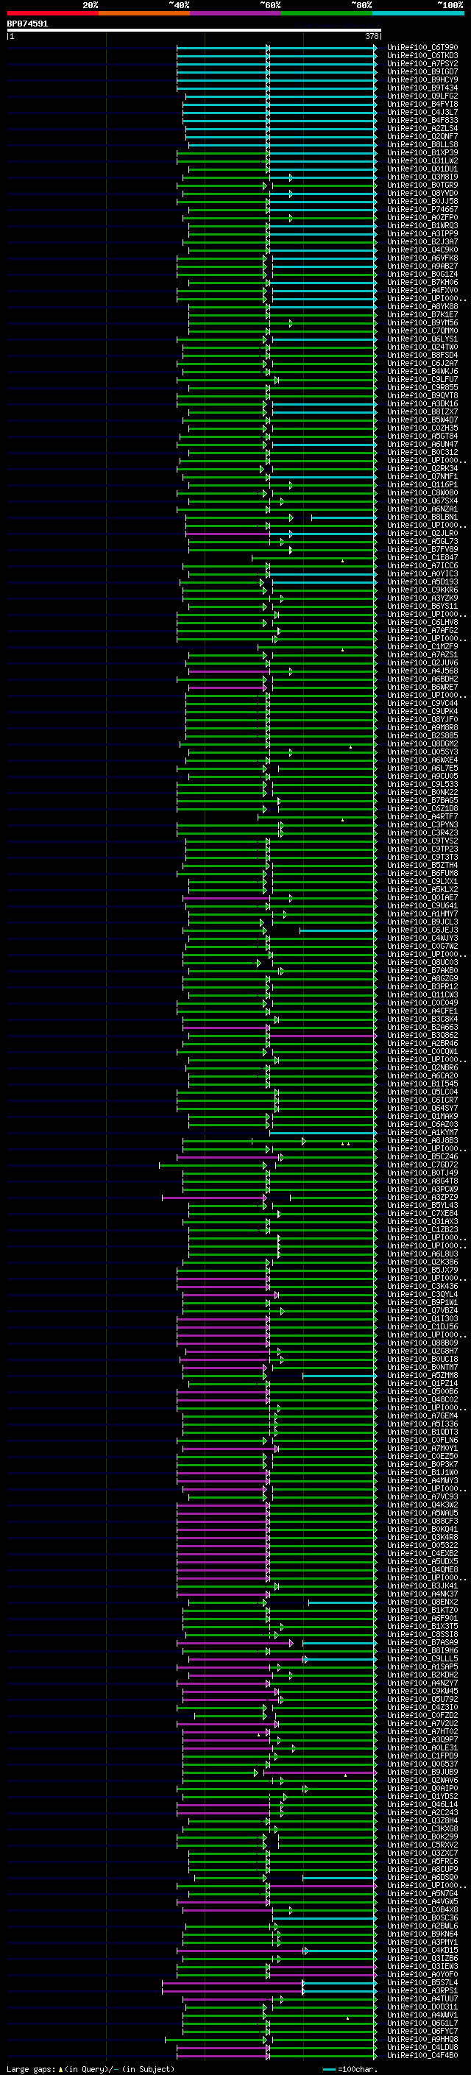The image size is (471, 2075).
Task: Select the UniRef100_B4F833 label
Action: pos(422,120)
